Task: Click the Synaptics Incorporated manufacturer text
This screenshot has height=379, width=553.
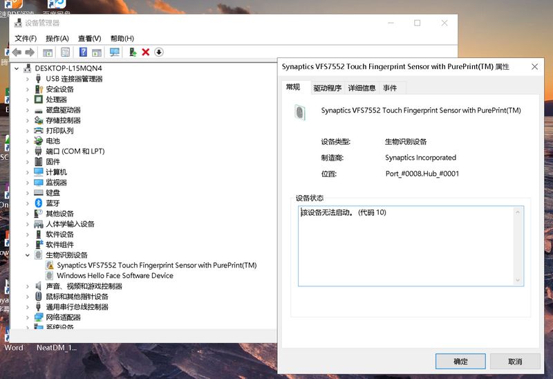Action: coord(420,158)
